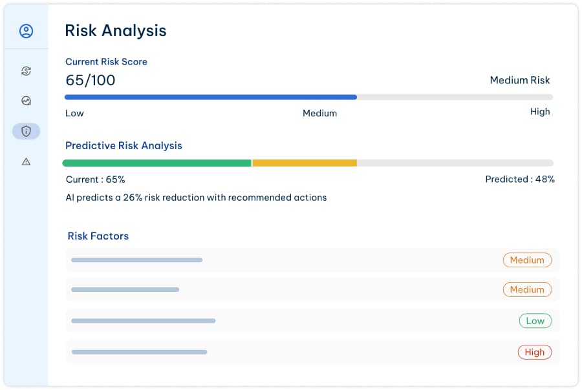Select the Predicted : 48% text
582x390 pixels.
coord(520,180)
